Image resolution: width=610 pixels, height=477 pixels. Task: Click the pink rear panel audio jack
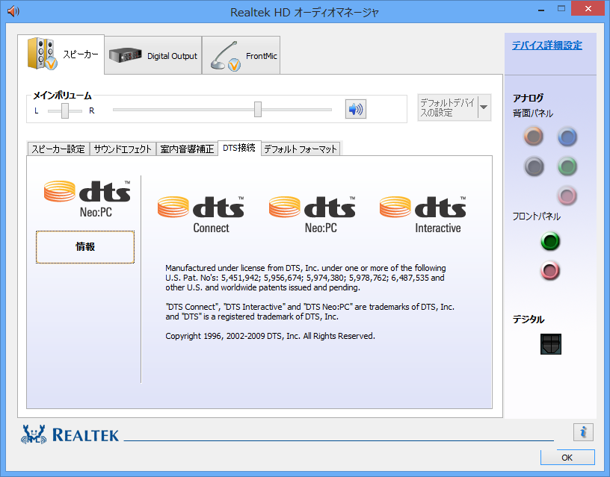pyautogui.click(x=567, y=196)
